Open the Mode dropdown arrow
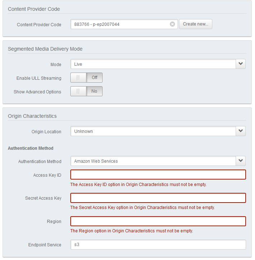The width and height of the screenshot is (255, 260). click(241, 64)
